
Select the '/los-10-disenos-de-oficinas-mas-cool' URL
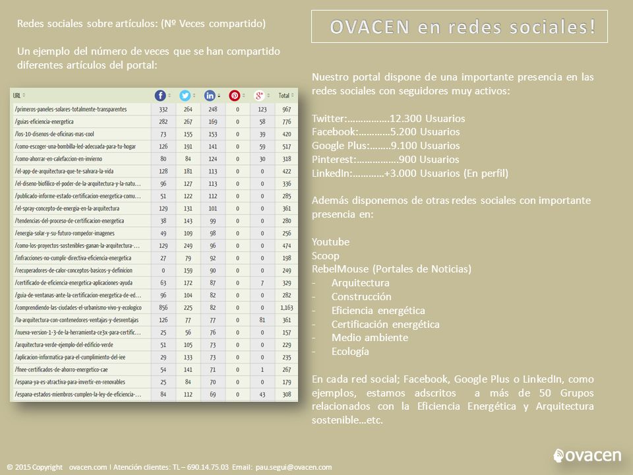pyautogui.click(x=54, y=134)
